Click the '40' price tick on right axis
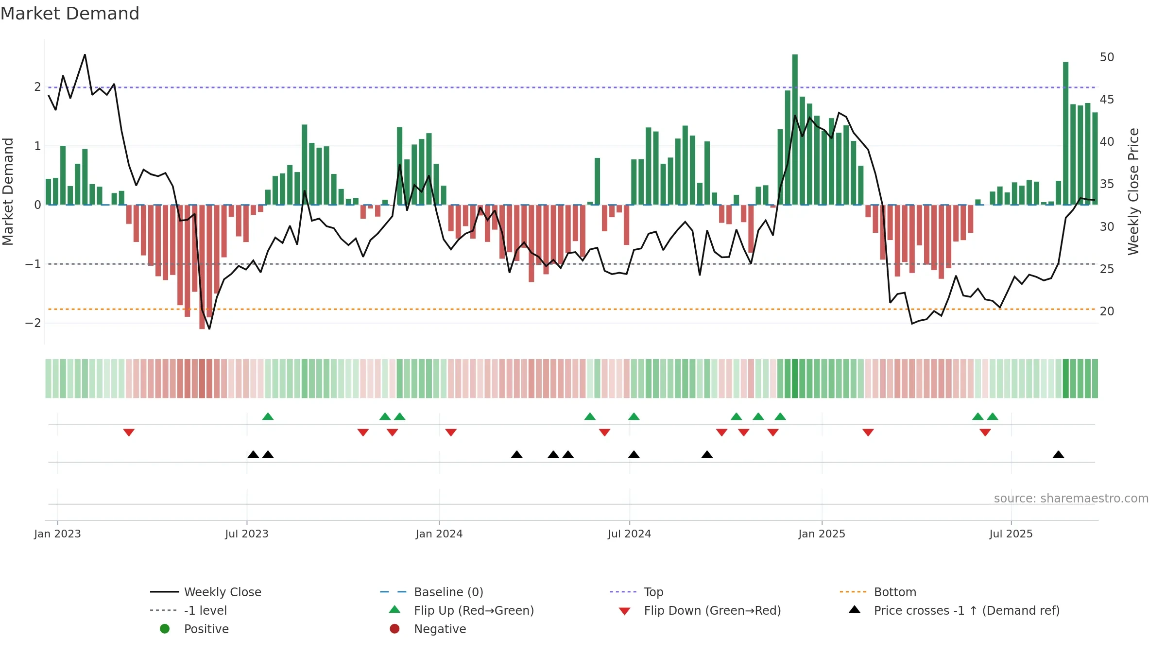Screen dimensions: 1166x656 [1107, 141]
